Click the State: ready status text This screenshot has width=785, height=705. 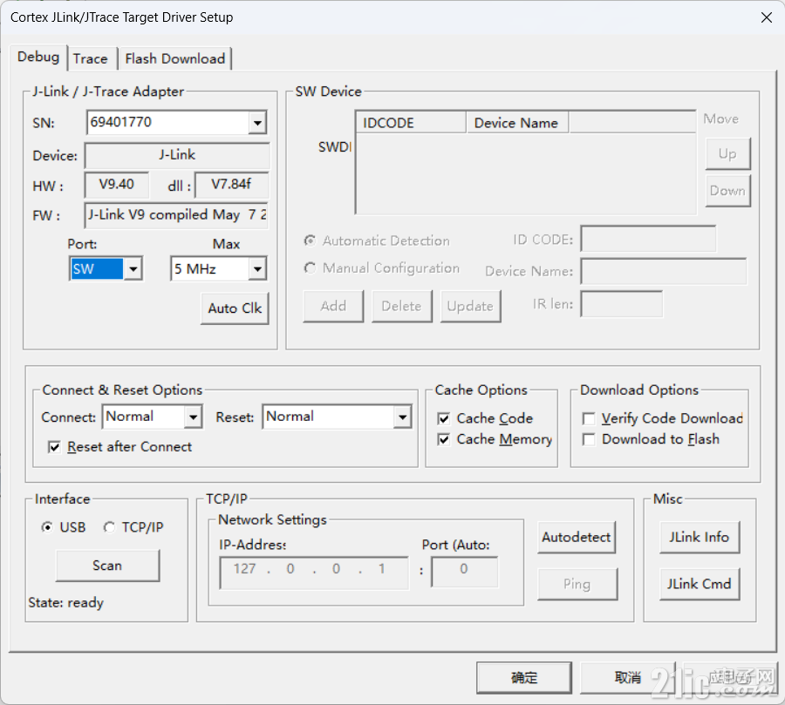click(x=66, y=603)
